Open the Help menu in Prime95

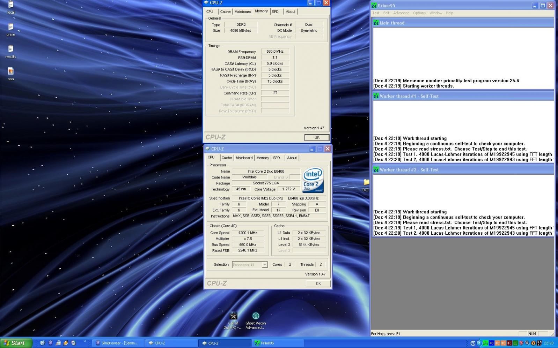tap(449, 13)
